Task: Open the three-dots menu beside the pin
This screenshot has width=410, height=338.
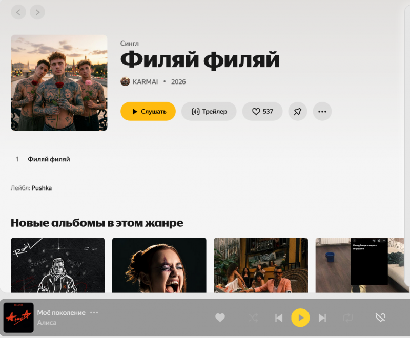Action: coord(322,111)
